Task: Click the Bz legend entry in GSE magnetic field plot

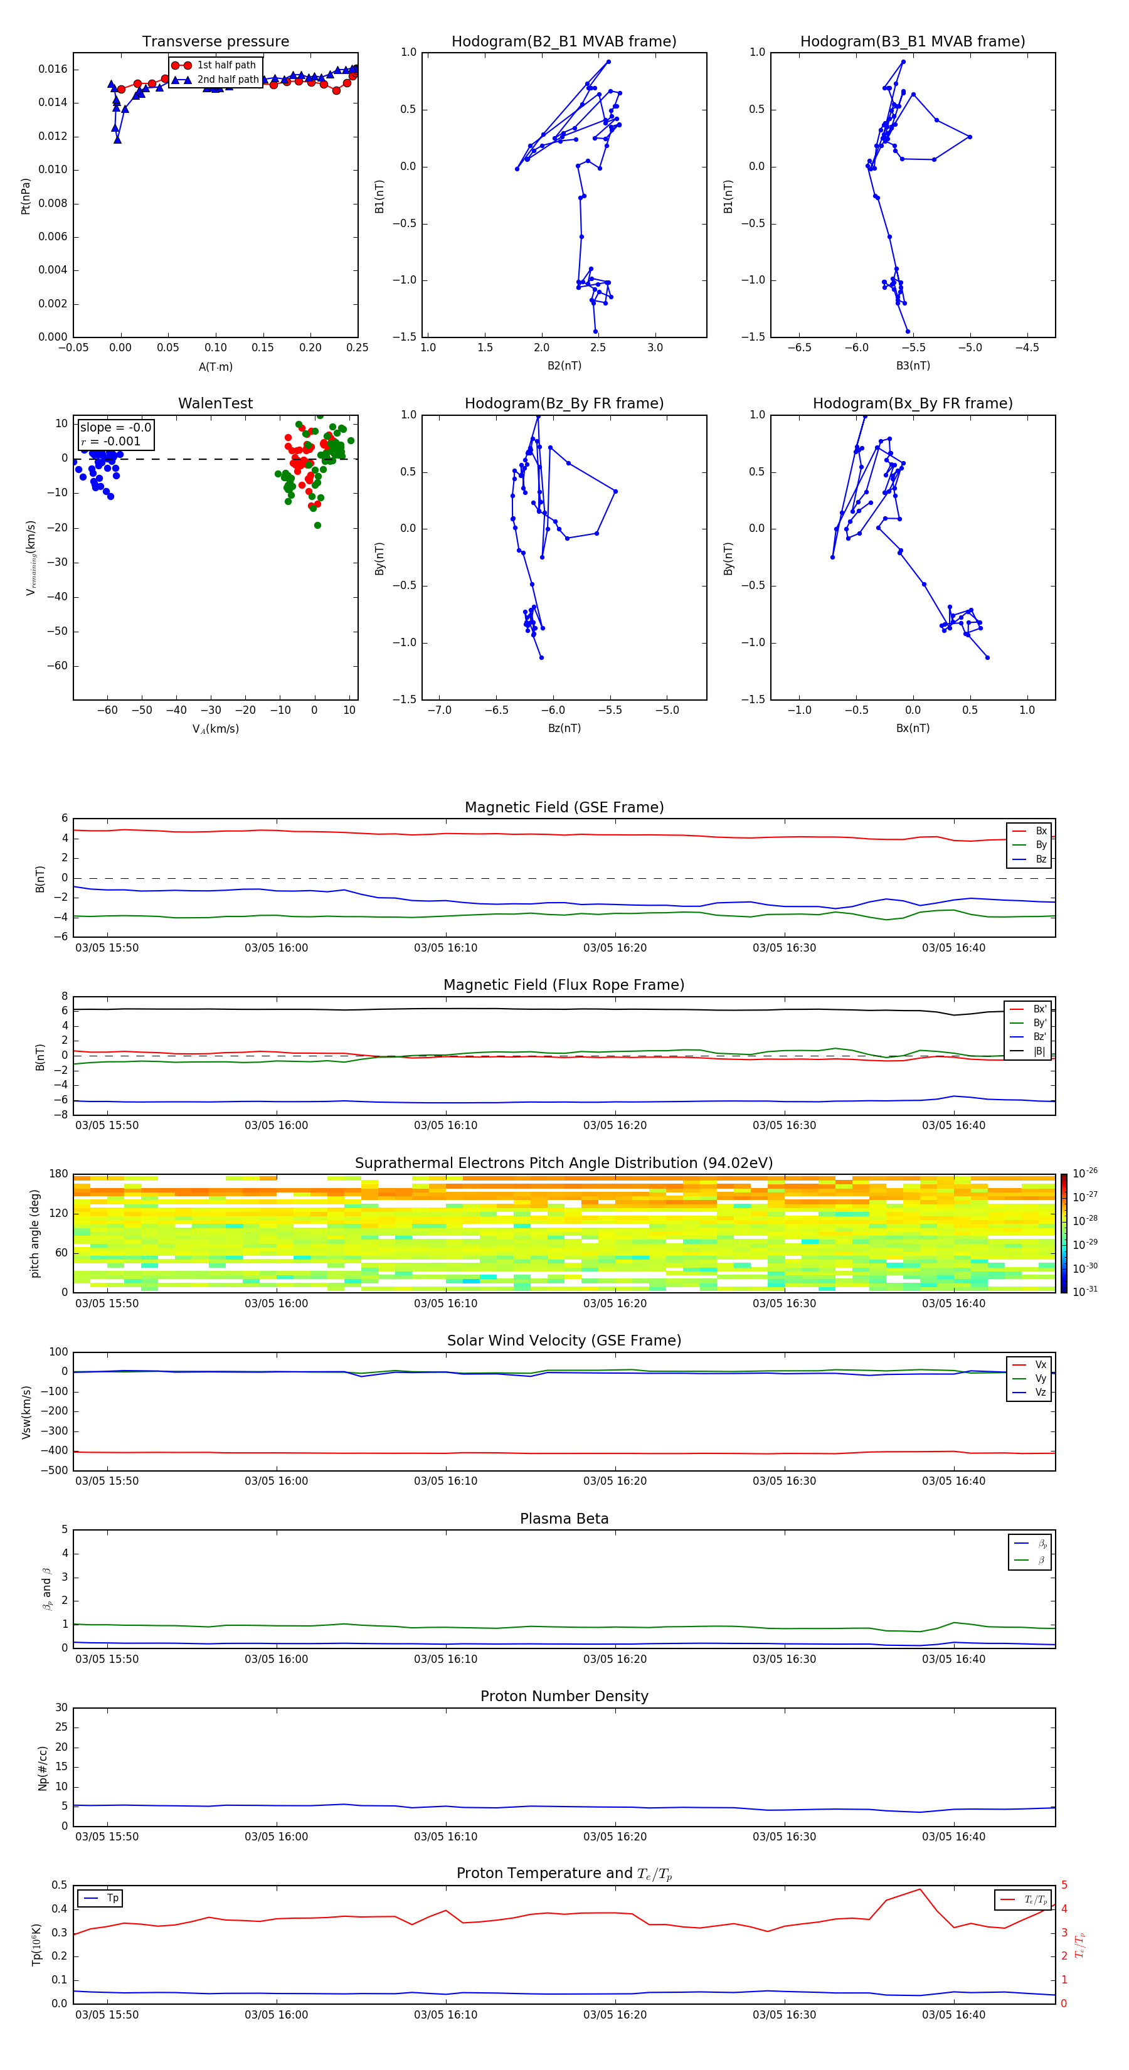Action: [x=1029, y=859]
